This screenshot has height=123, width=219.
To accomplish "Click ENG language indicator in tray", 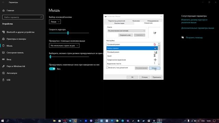I will tap(203, 121).
